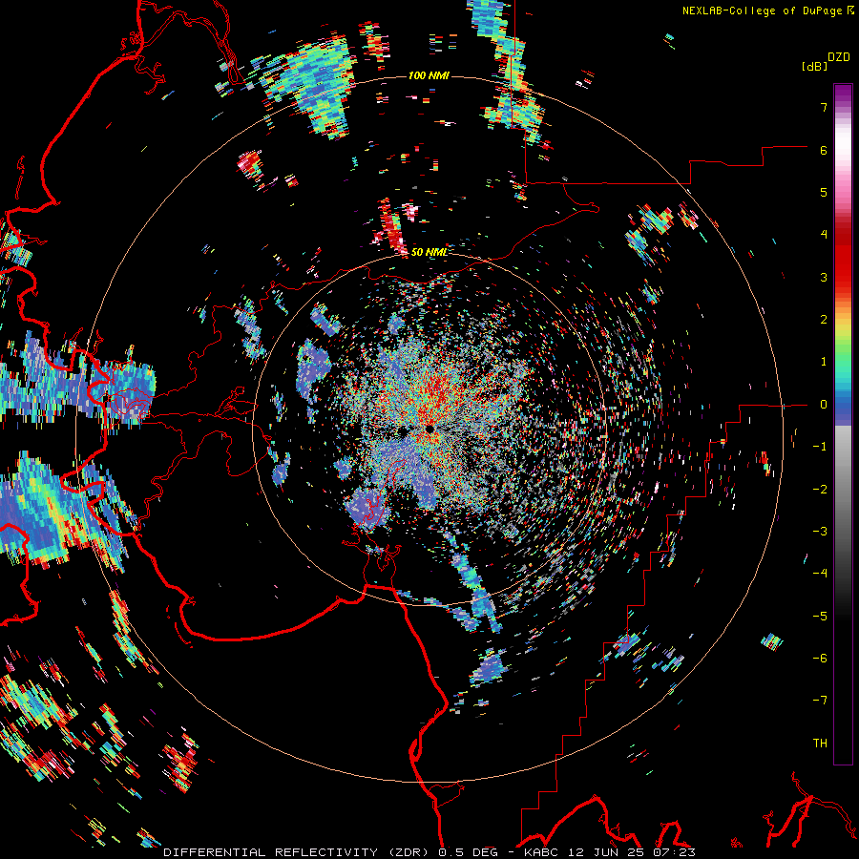The width and height of the screenshot is (859, 859).
Task: Click the 50 NMI range ring label
Action: (429, 252)
